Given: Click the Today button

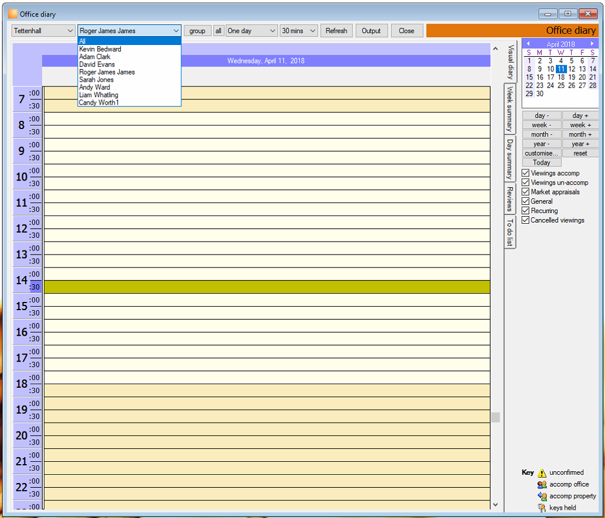Looking at the screenshot, I should click(x=542, y=163).
